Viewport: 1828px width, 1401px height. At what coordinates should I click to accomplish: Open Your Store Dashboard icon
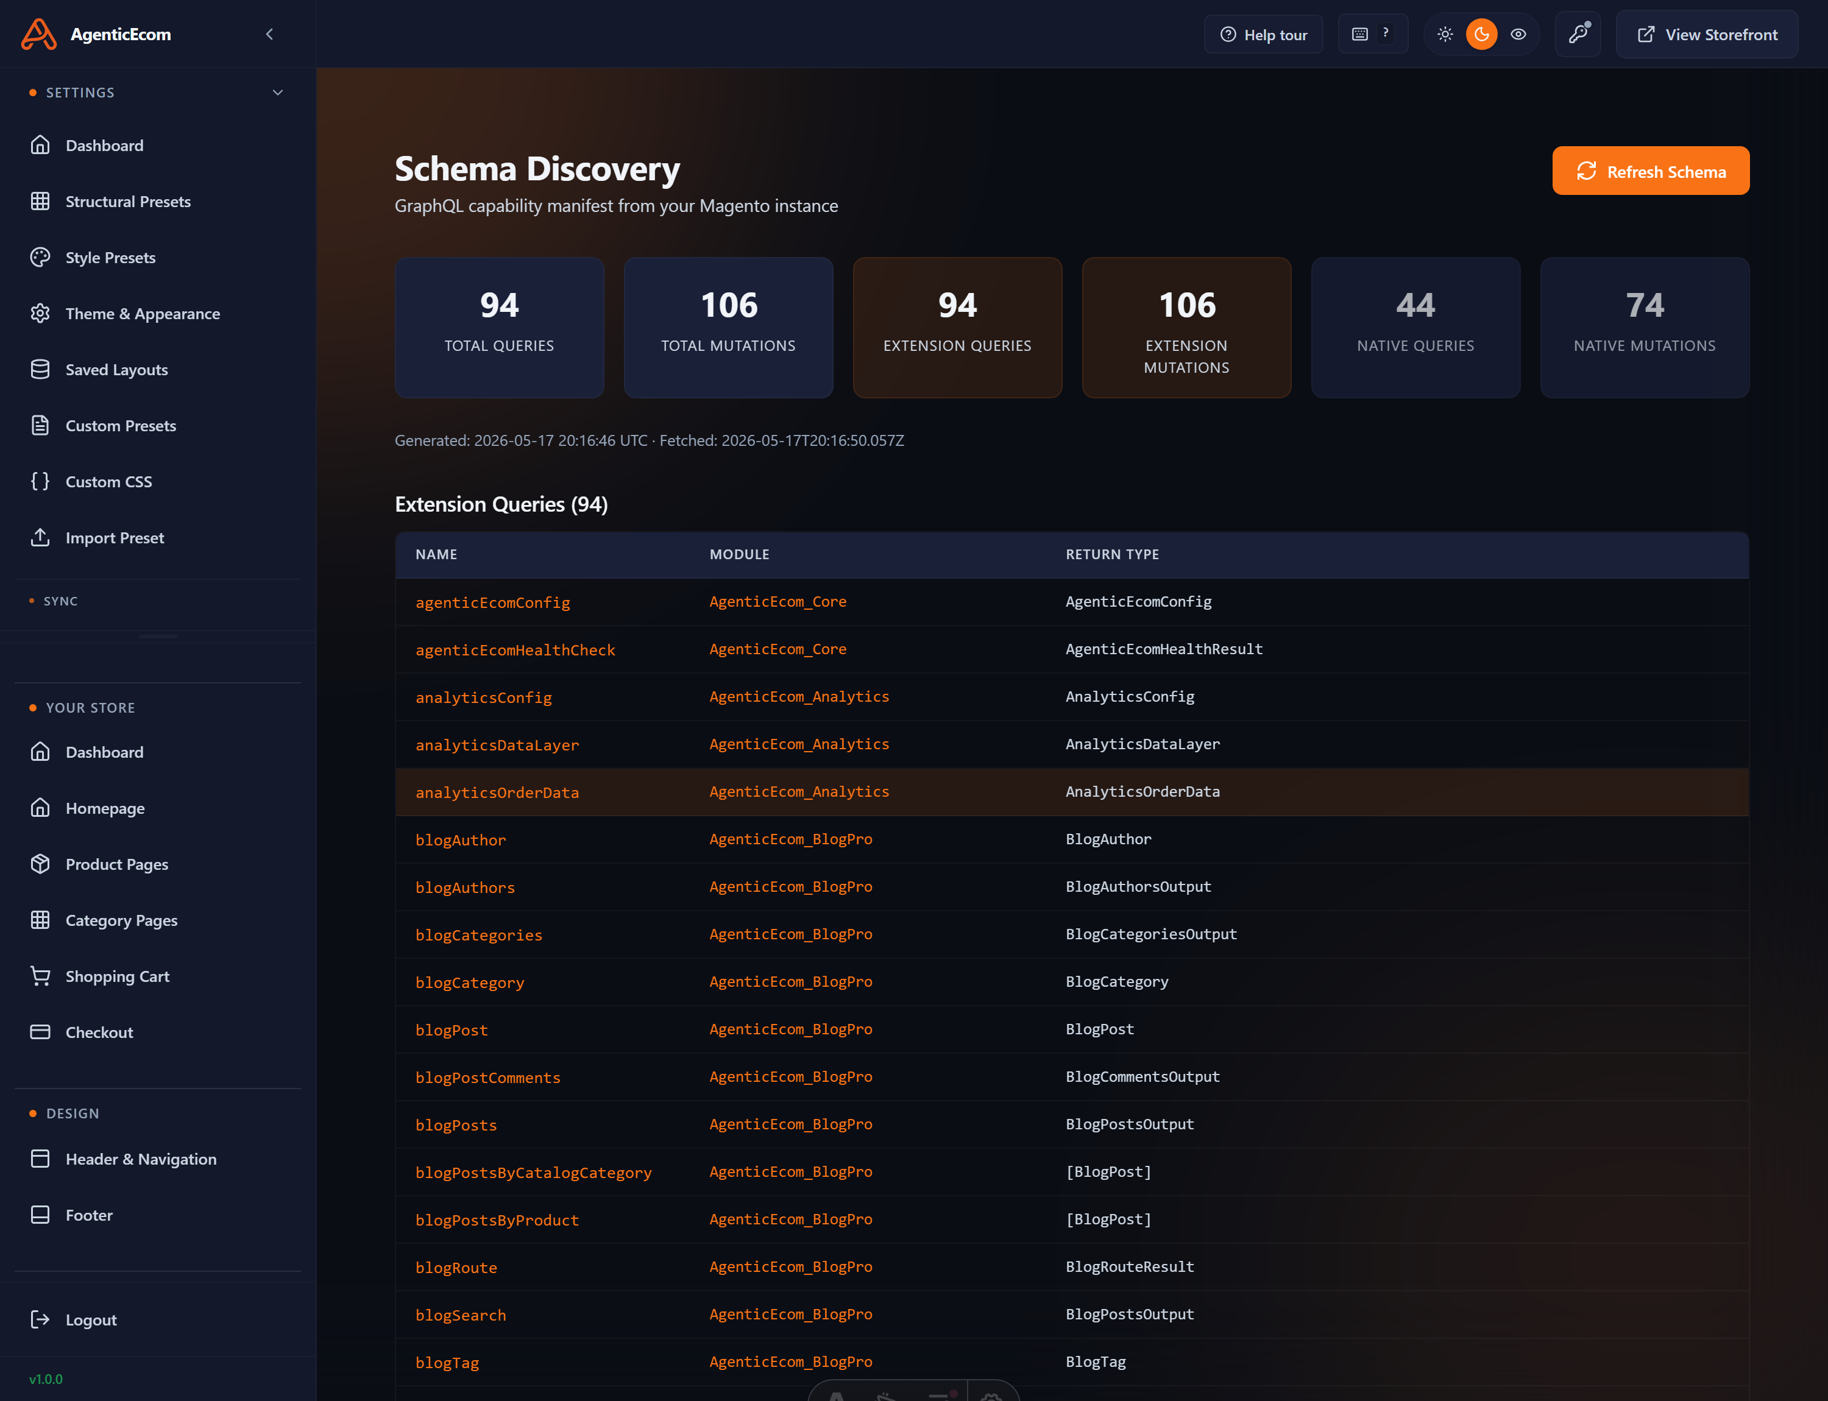[40, 752]
